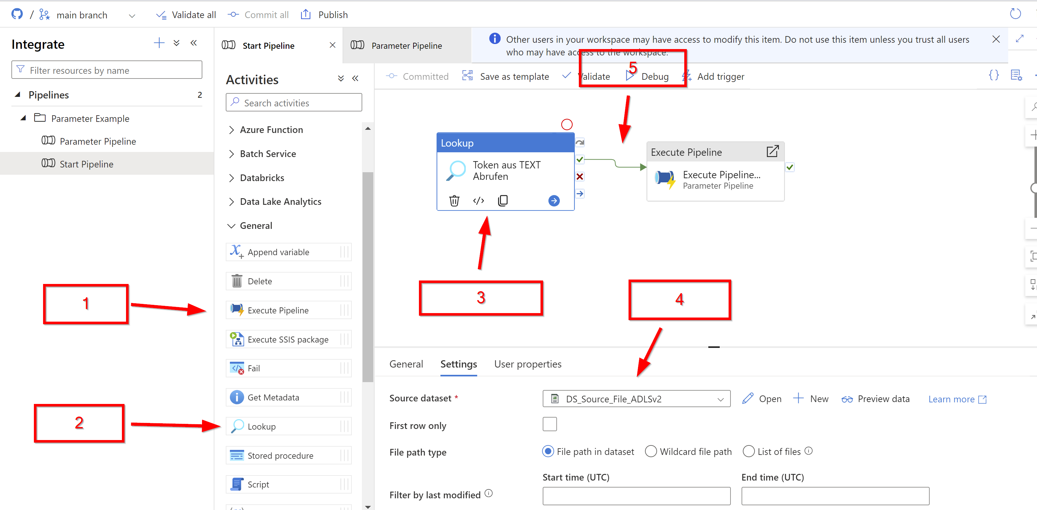Open pipeline code view braces icon
Viewport: 1037px width, 510px height.
pyautogui.click(x=994, y=76)
